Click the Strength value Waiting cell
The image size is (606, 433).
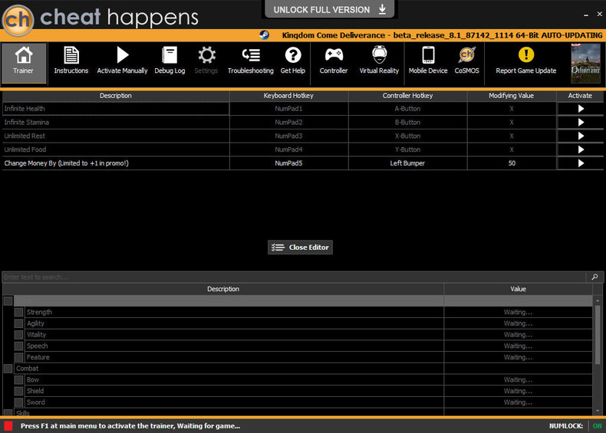(x=518, y=312)
